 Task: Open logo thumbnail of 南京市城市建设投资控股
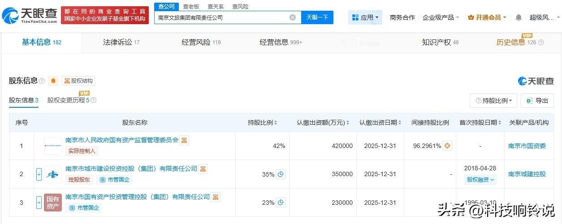(x=53, y=174)
